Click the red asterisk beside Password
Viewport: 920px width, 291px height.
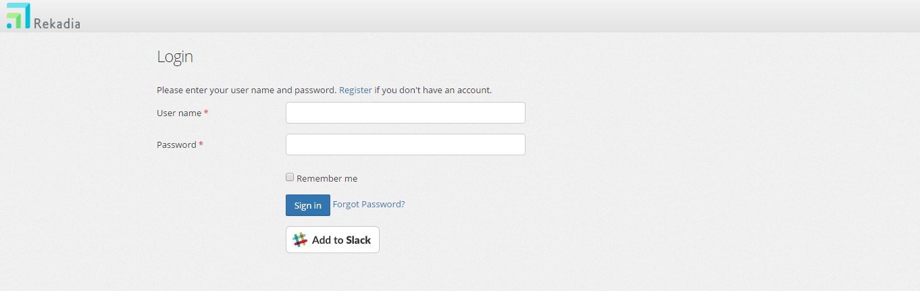(201, 144)
